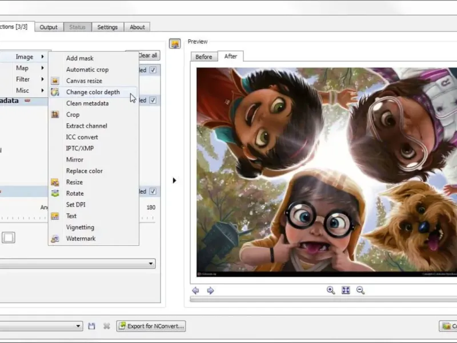Open the Output tab
Screen dimensions: 457x343
49,27
